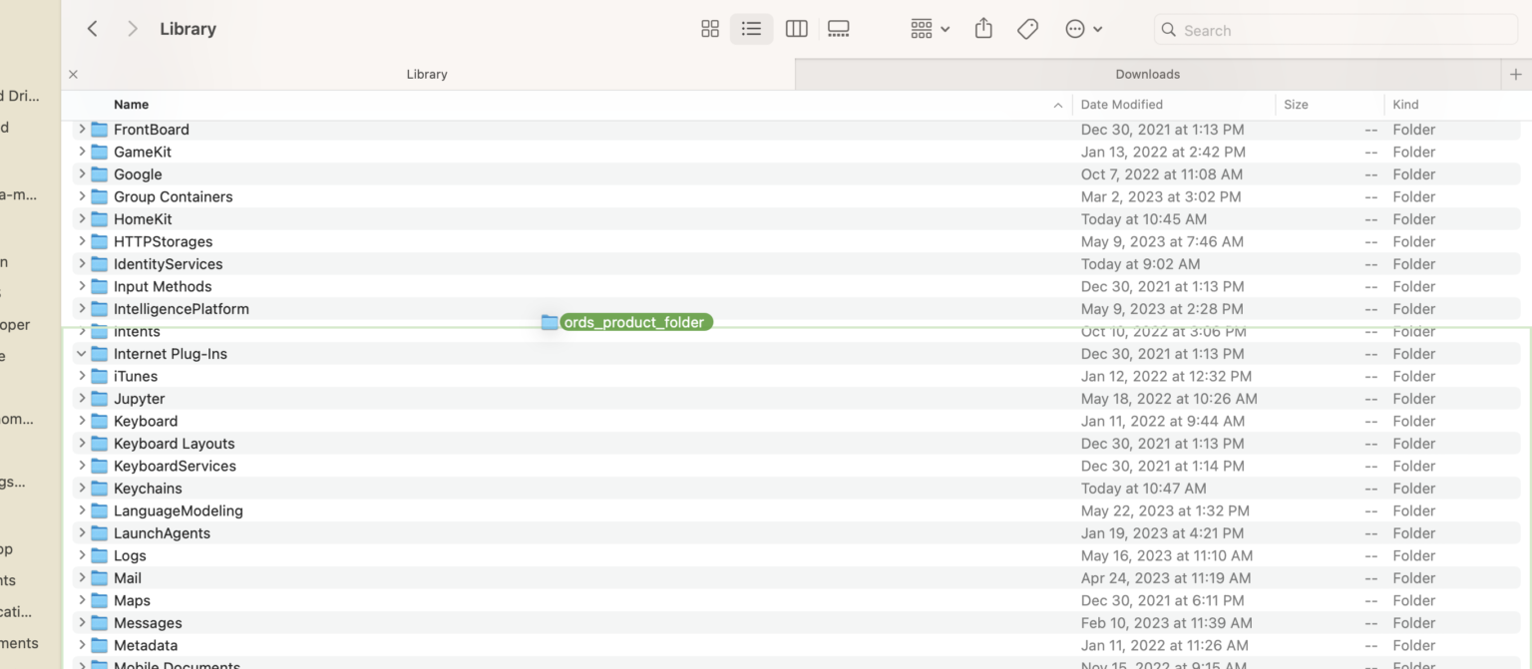Select list view mode
Image resolution: width=1532 pixels, height=669 pixels.
pos(751,29)
